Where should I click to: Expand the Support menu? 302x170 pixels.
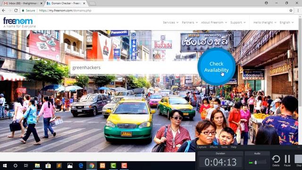pyautogui.click(x=238, y=23)
